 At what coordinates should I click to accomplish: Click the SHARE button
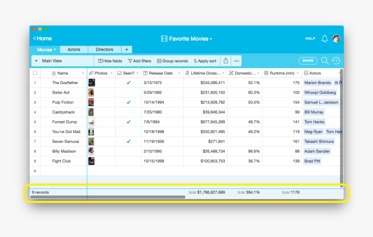(x=308, y=61)
